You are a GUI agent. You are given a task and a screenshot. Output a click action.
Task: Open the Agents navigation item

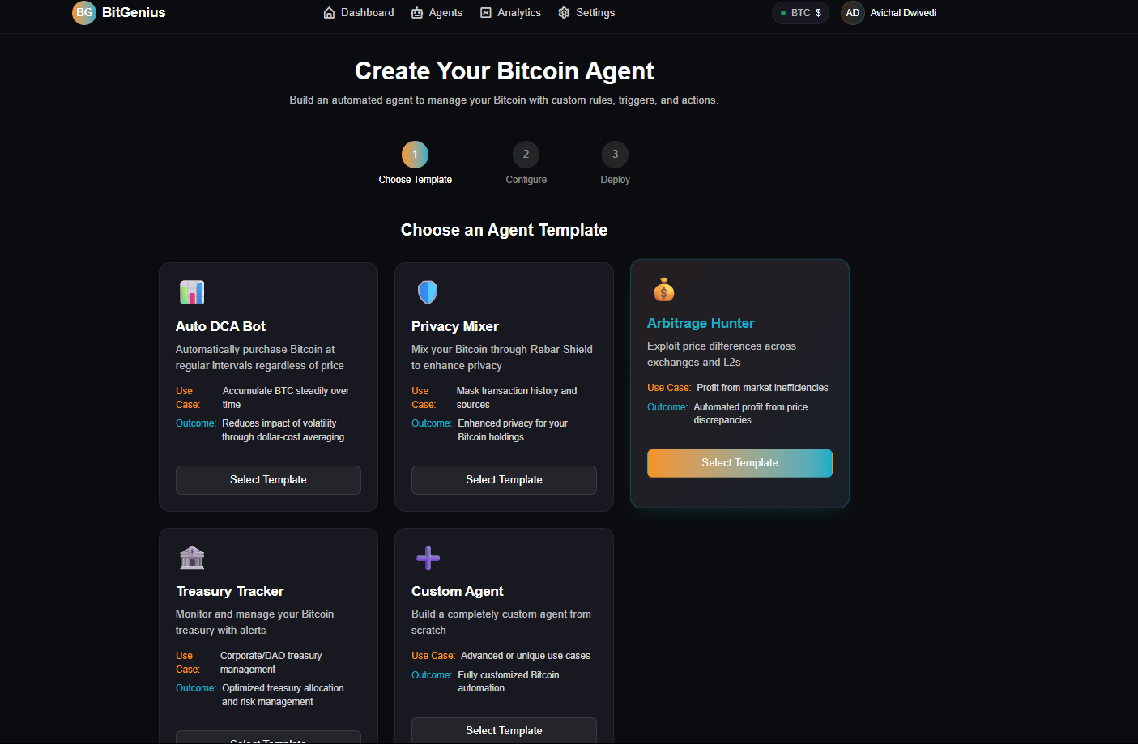437,13
